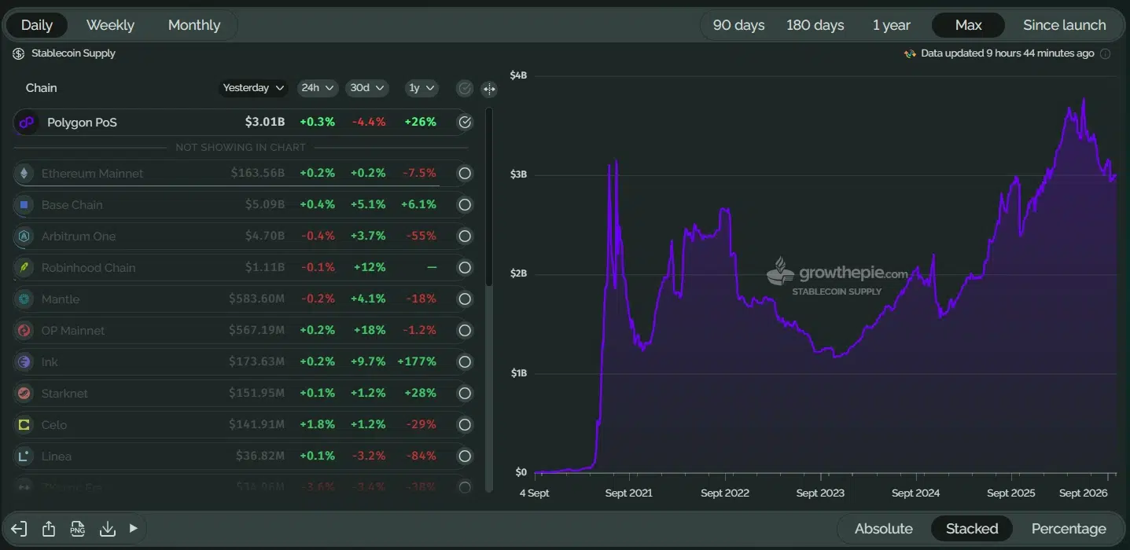This screenshot has height=550, width=1130.
Task: Show Arbitrum One in the chart
Action: pos(465,236)
